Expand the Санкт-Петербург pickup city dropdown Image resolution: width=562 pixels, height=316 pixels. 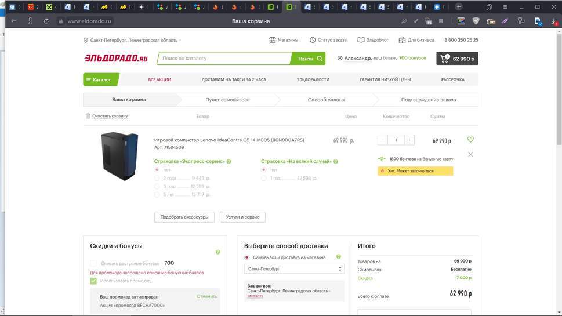tap(294, 269)
